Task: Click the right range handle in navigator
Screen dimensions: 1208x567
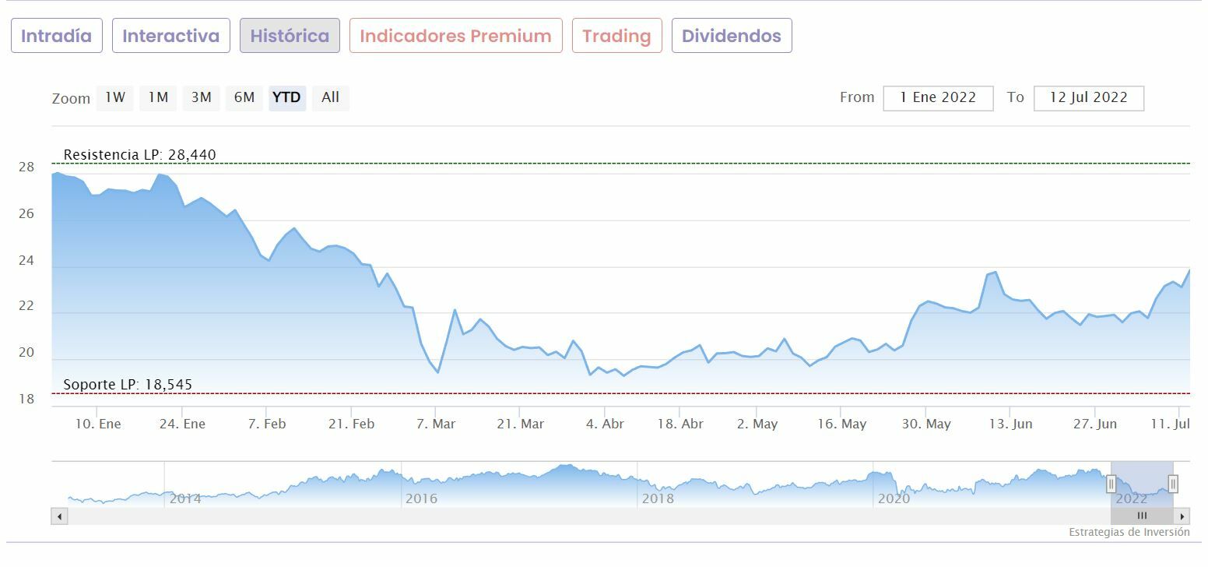Action: (1173, 484)
